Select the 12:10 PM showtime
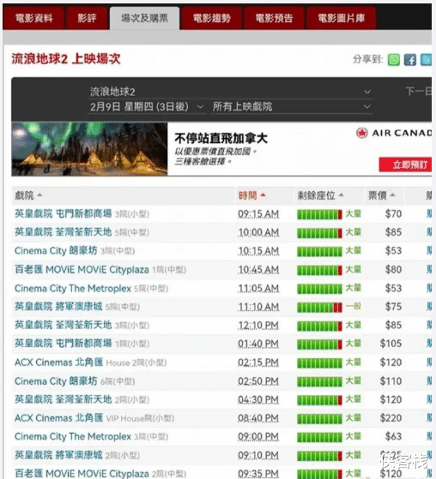Image resolution: width=436 pixels, height=479 pixels. pyautogui.click(x=258, y=326)
